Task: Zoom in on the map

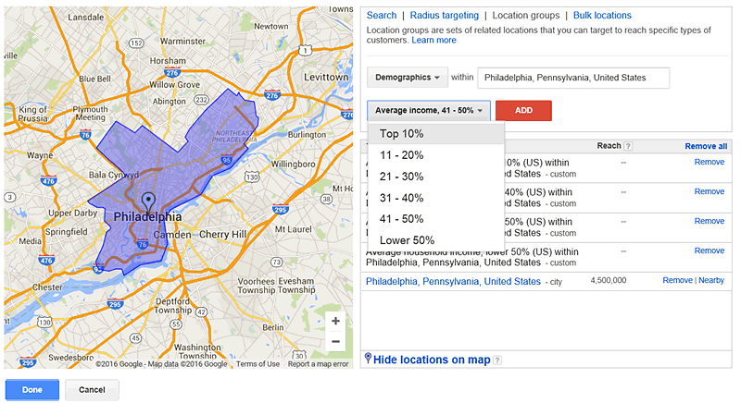Action: (x=335, y=322)
